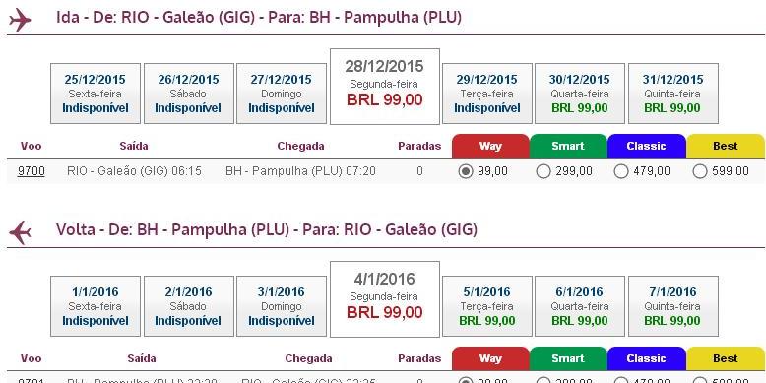The width and height of the screenshot is (766, 383).
Task: Click the selected 28/12/2015 date box
Action: pos(384,87)
